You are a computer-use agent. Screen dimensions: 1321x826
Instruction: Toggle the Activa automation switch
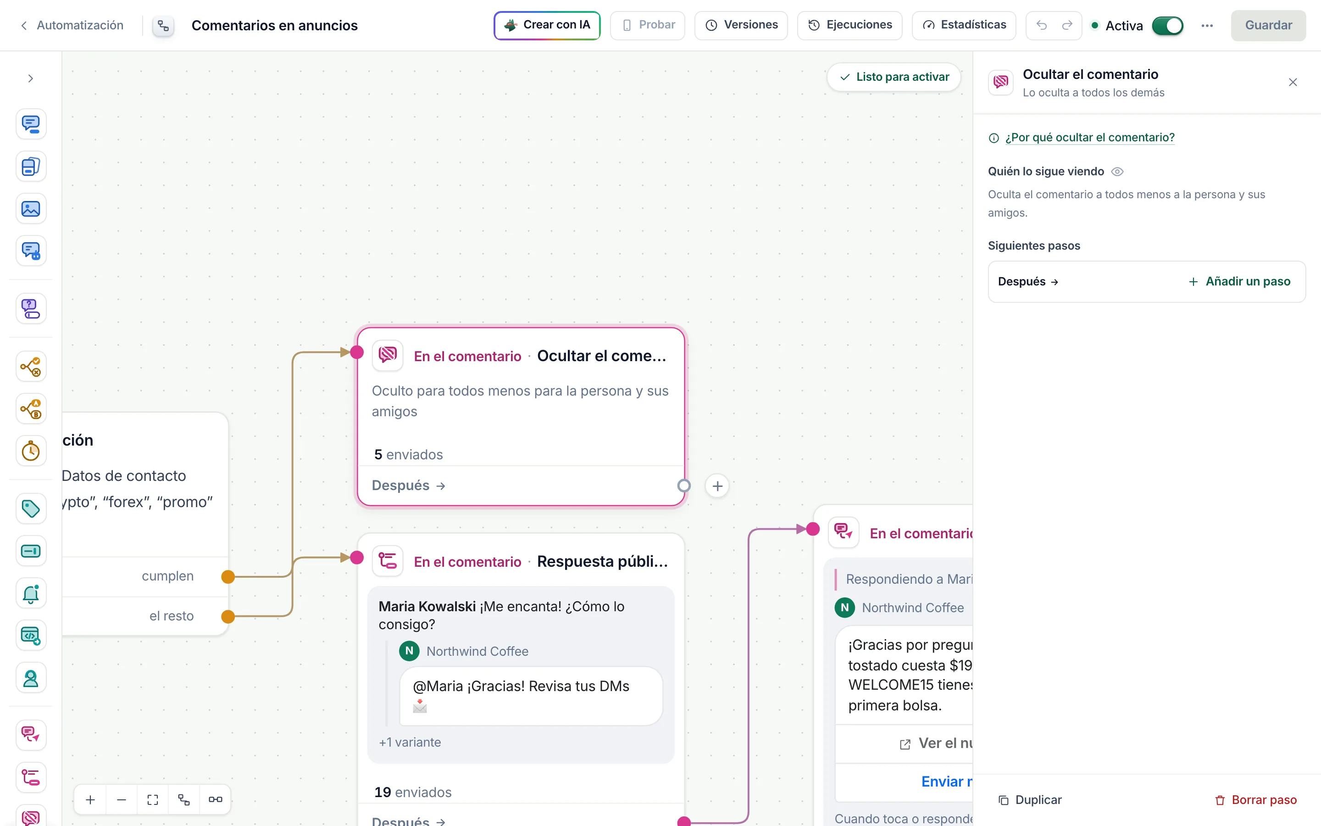pos(1167,26)
